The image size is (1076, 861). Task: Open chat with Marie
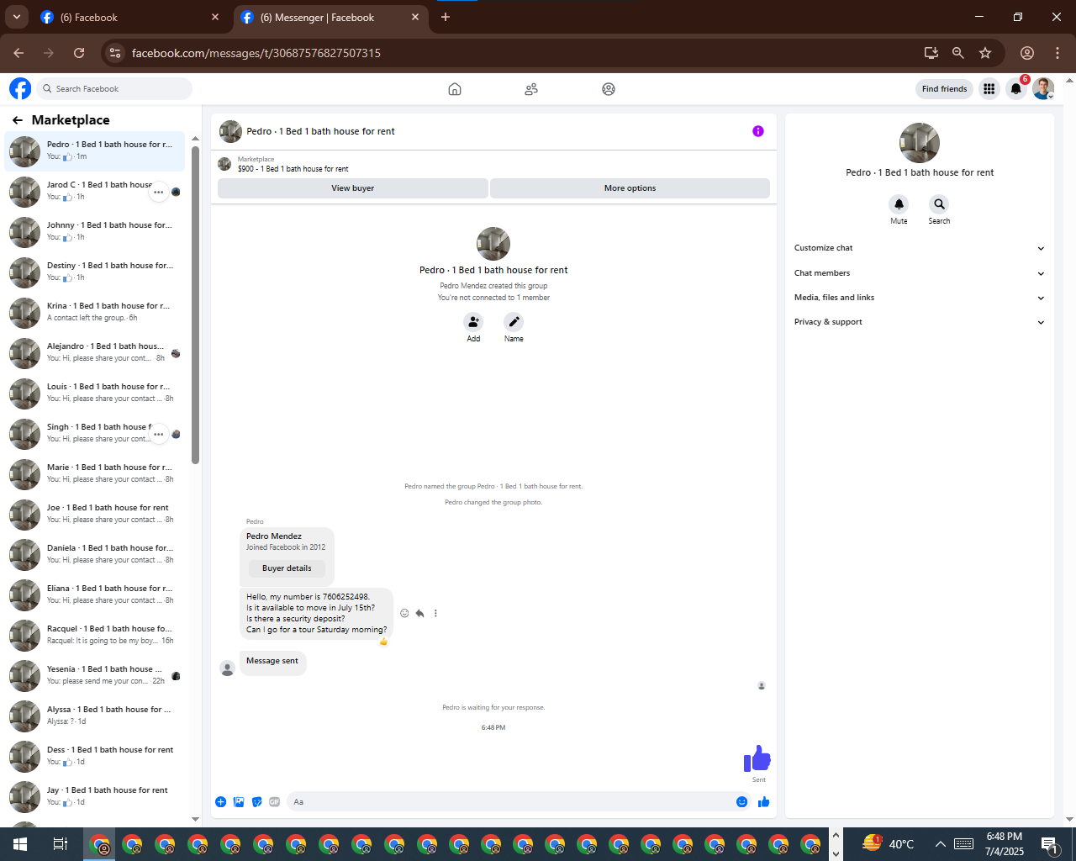tap(95, 474)
